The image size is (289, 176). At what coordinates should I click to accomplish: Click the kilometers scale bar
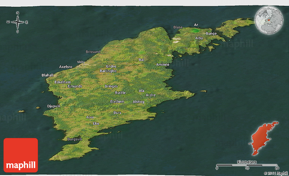pyautogui.click(x=247, y=165)
